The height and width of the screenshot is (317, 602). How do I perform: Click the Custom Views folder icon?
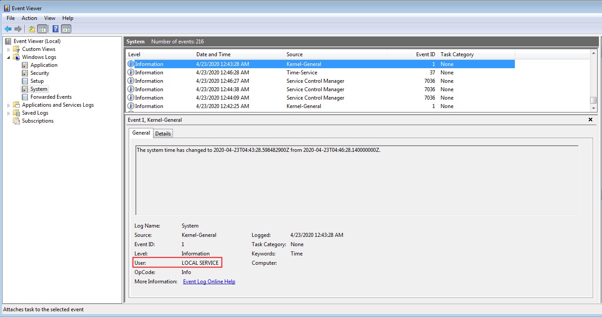click(x=16, y=49)
